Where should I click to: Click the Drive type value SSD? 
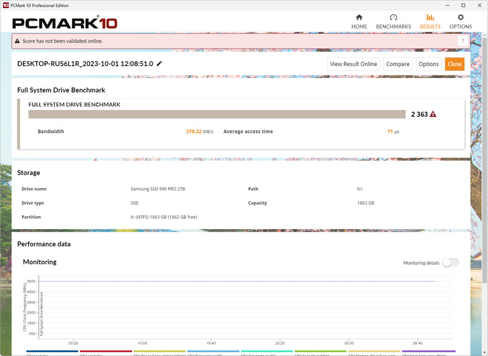(135, 203)
